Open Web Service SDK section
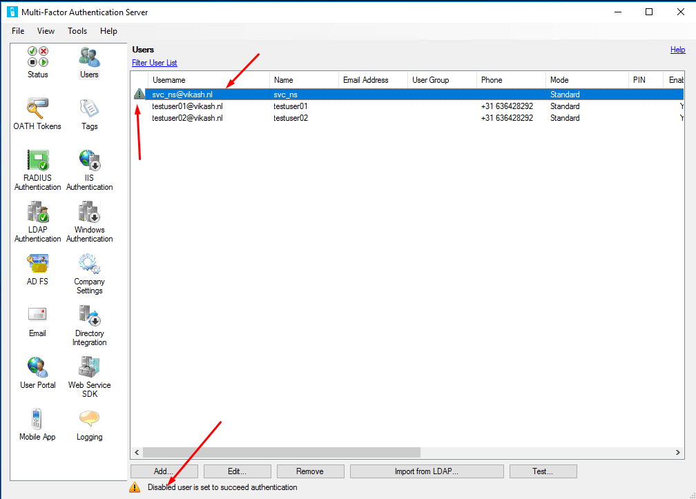Viewport: 696px width, 499px height. point(89,367)
